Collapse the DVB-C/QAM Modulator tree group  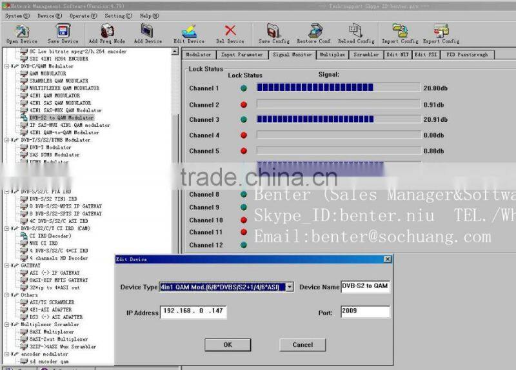pos(6,66)
